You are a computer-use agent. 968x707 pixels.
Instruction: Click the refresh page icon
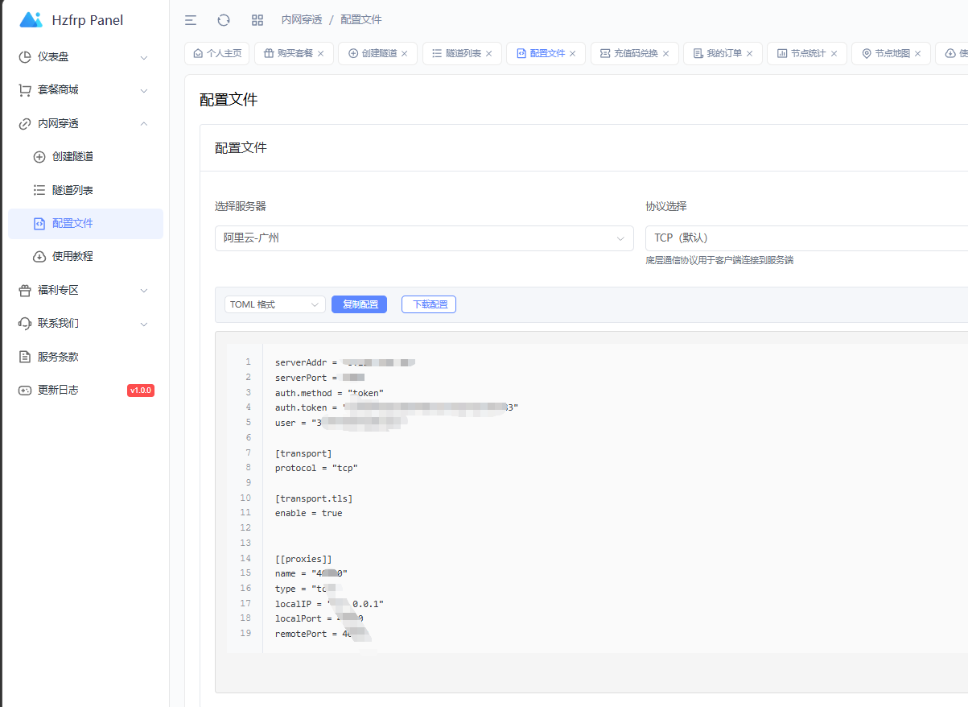pos(224,20)
